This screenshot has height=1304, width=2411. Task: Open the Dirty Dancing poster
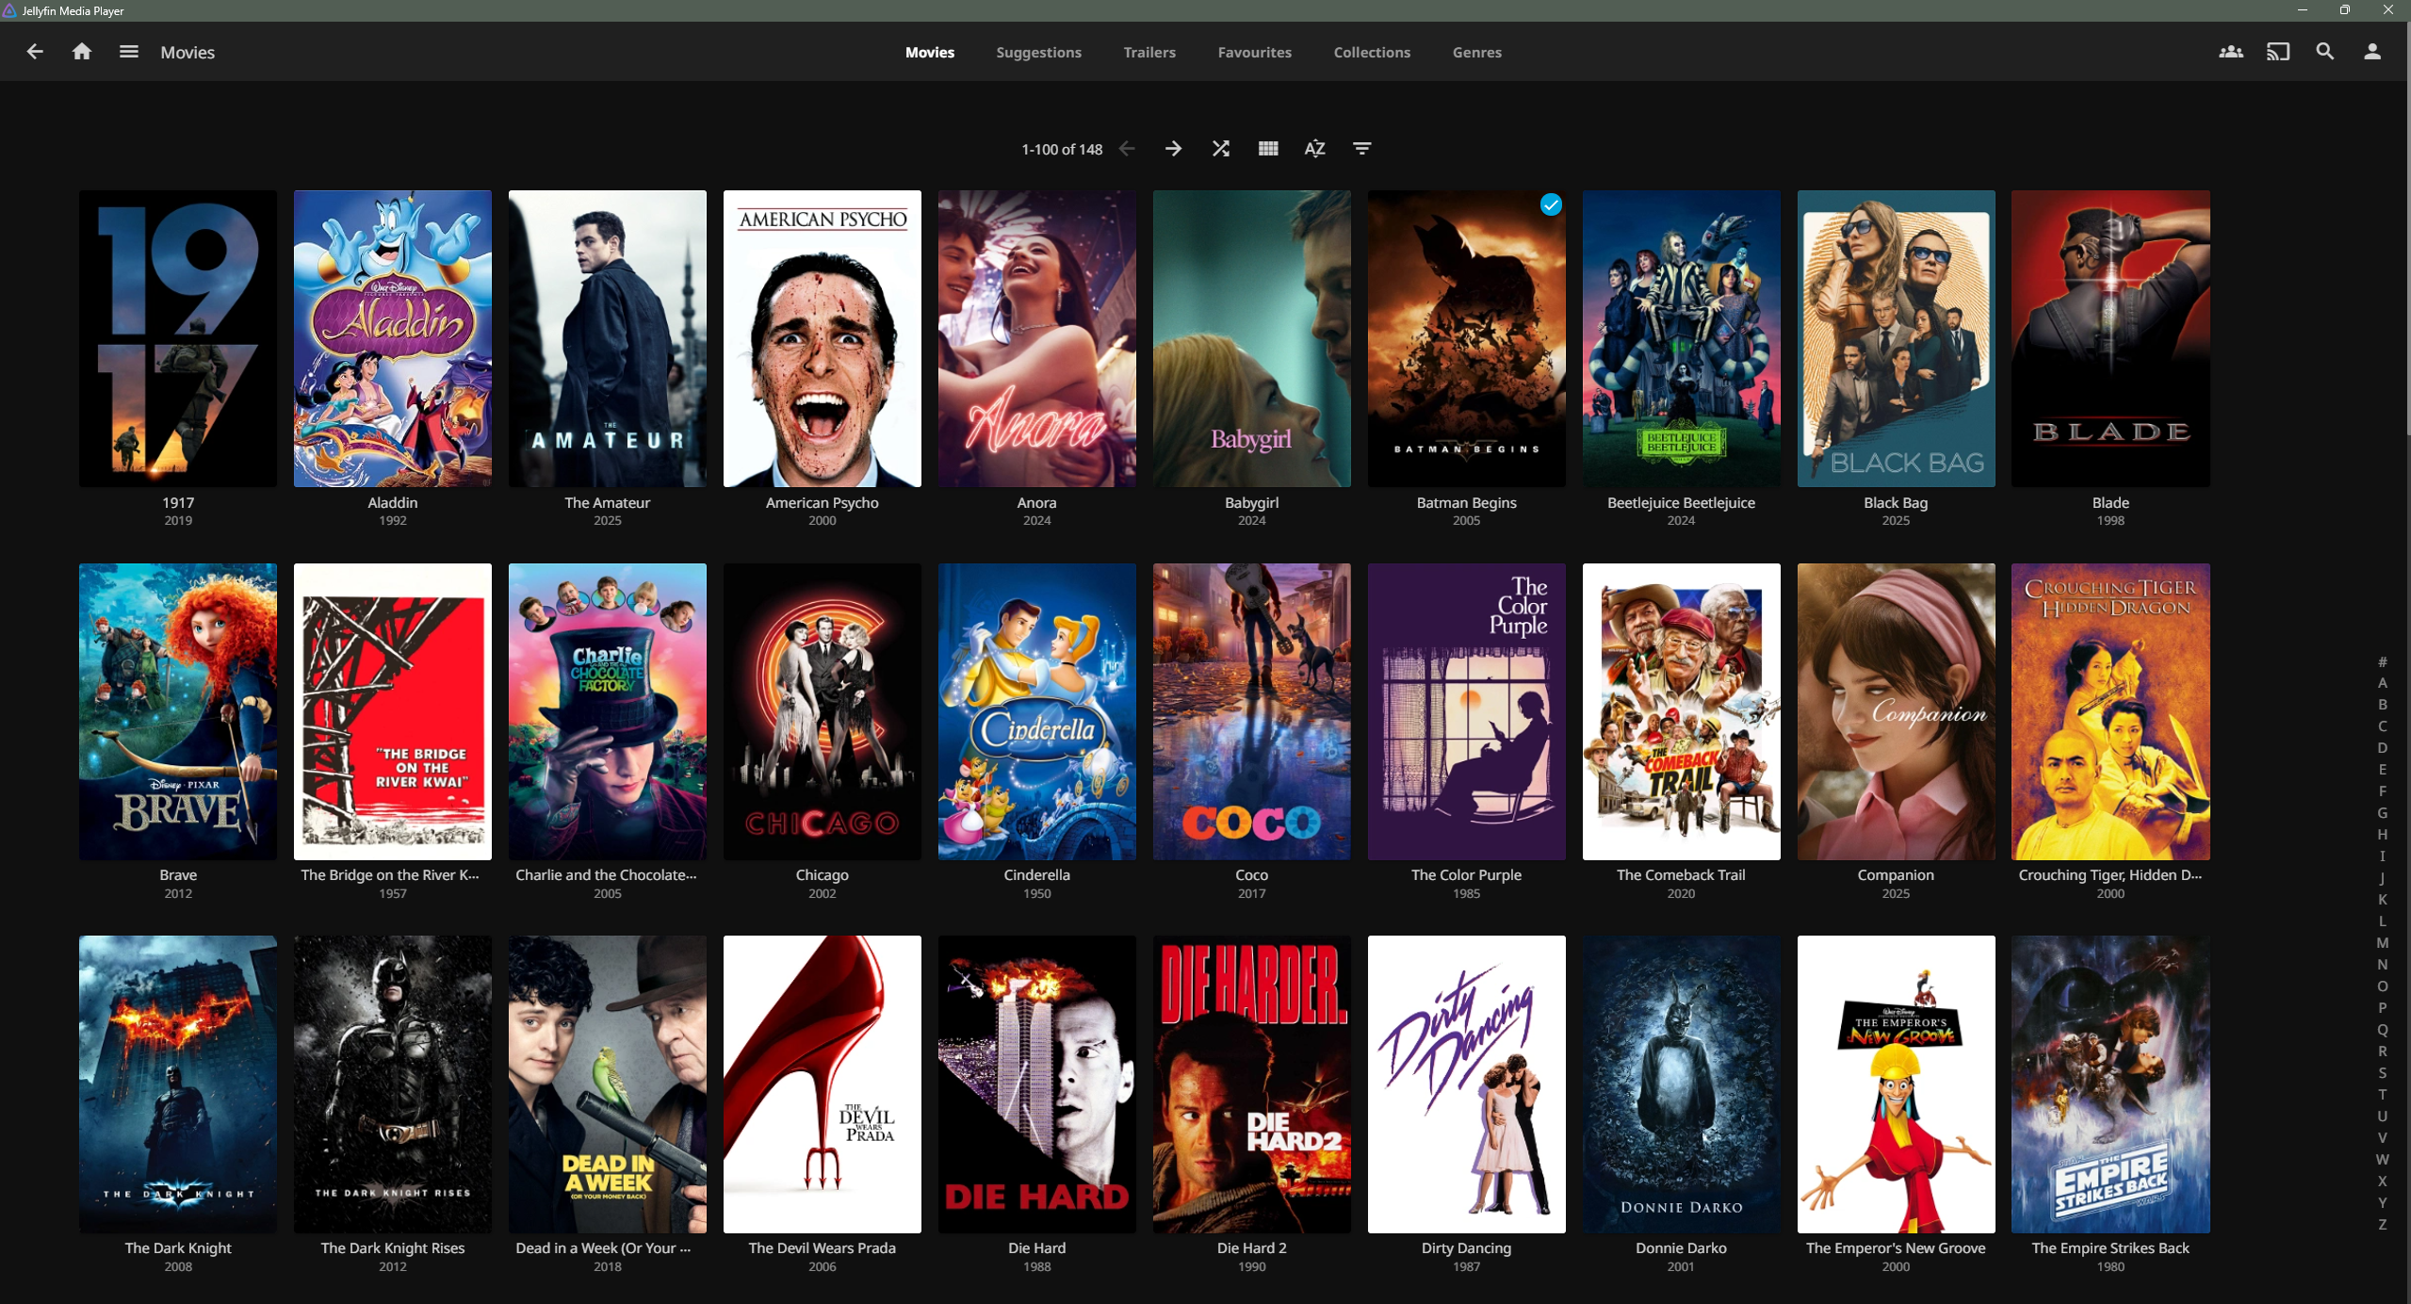tap(1467, 1084)
